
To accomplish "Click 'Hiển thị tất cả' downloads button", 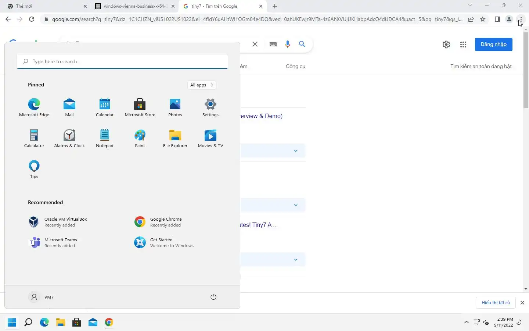I will (496, 303).
